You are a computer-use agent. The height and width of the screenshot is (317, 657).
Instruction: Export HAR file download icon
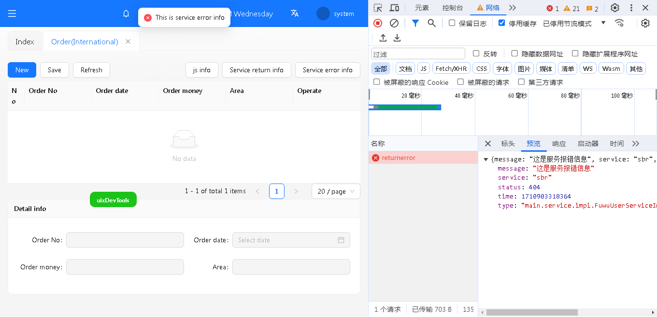tap(397, 38)
